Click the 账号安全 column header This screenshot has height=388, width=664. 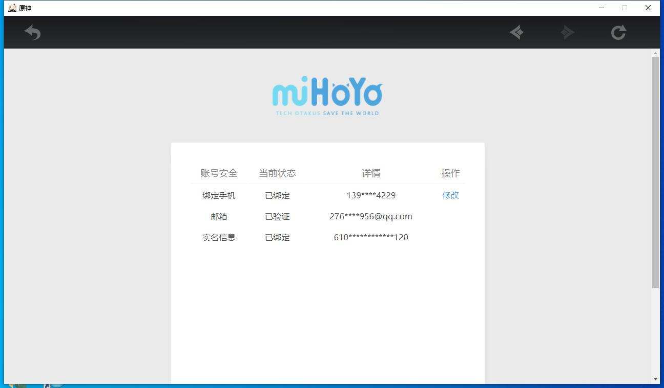[x=219, y=173]
